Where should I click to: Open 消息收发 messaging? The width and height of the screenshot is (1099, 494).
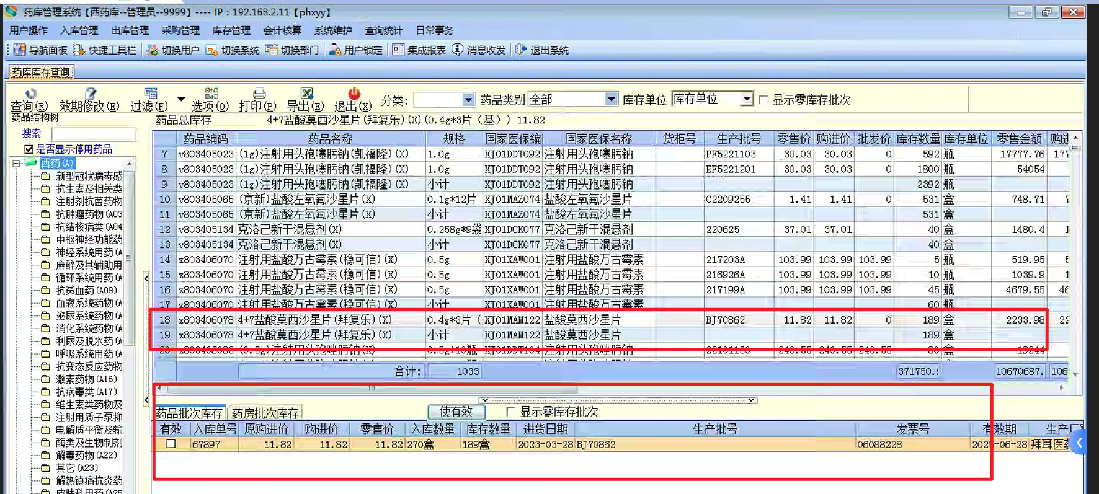479,50
